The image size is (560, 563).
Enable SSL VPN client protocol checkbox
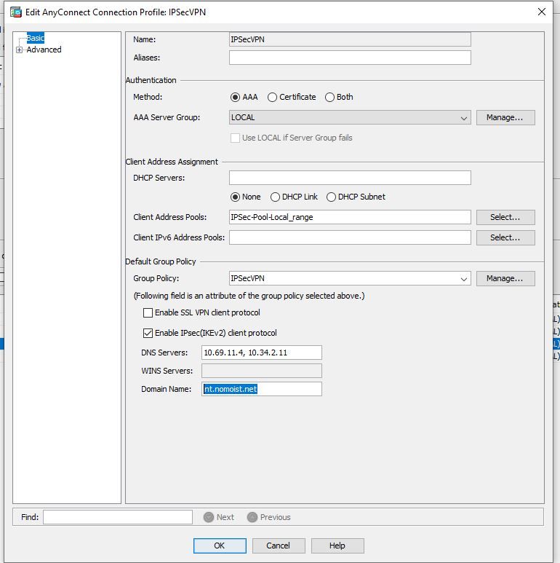tap(148, 312)
